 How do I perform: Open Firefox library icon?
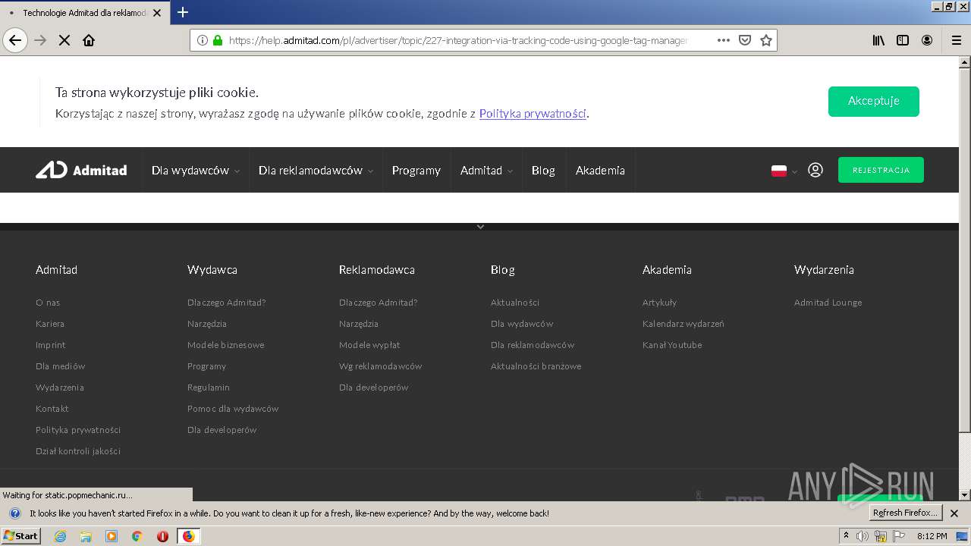coord(878,40)
